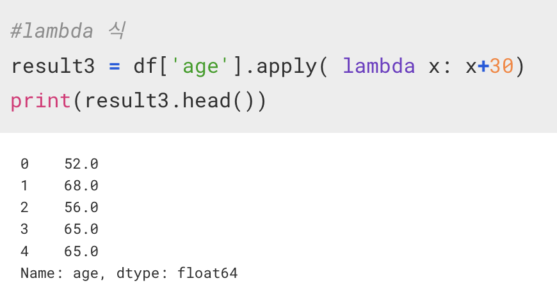
Task: Click the 'dtype: float64' output text
Action: pyautogui.click(x=177, y=273)
